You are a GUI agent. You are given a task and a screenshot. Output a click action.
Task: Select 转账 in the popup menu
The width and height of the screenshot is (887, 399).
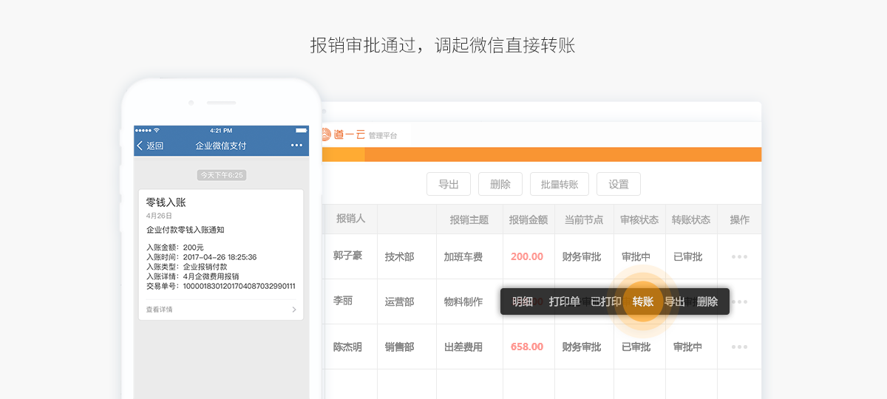643,301
